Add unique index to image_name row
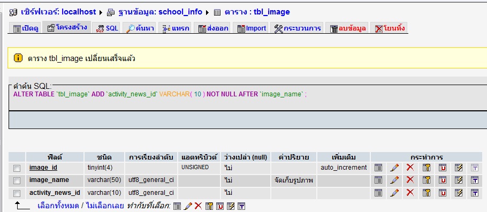The image size is (487, 212). tap(442, 180)
